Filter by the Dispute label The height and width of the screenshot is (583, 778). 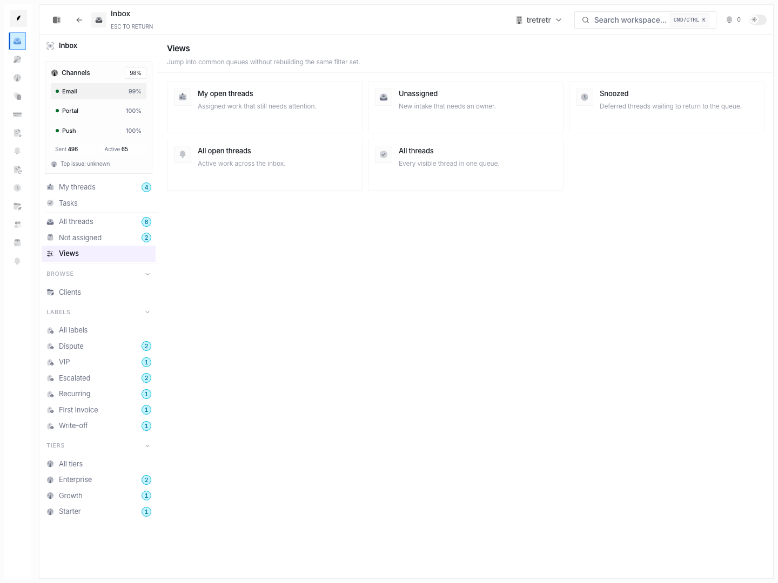98,346
